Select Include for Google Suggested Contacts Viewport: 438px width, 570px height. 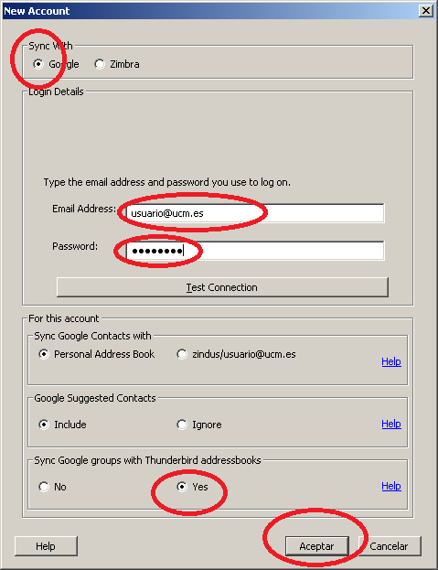coord(44,425)
